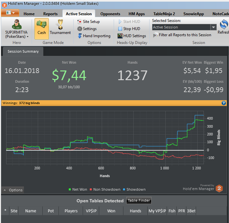
Task: Click the Hold'em Manager 2 title bar logo
Action: [x=4, y=5]
